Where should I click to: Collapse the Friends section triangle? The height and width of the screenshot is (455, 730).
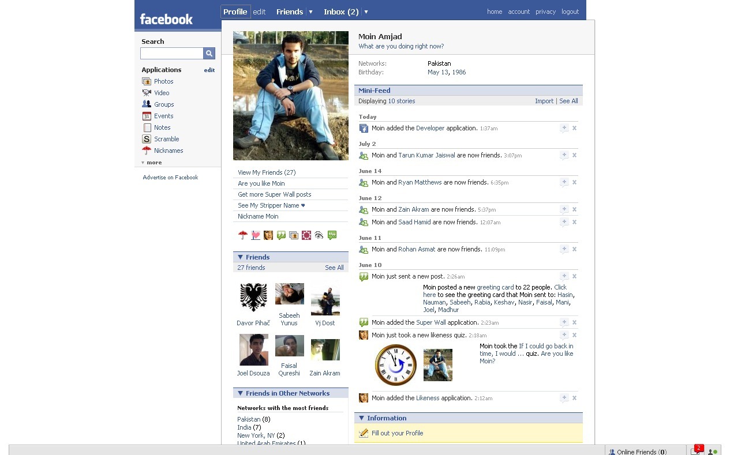[x=240, y=257]
